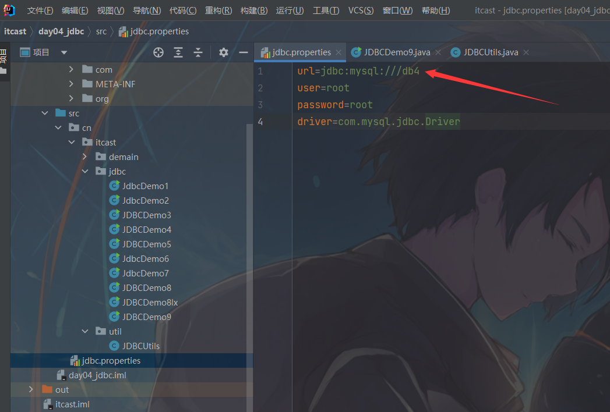
Task: Collapse the jdbc package
Action: (x=85, y=171)
